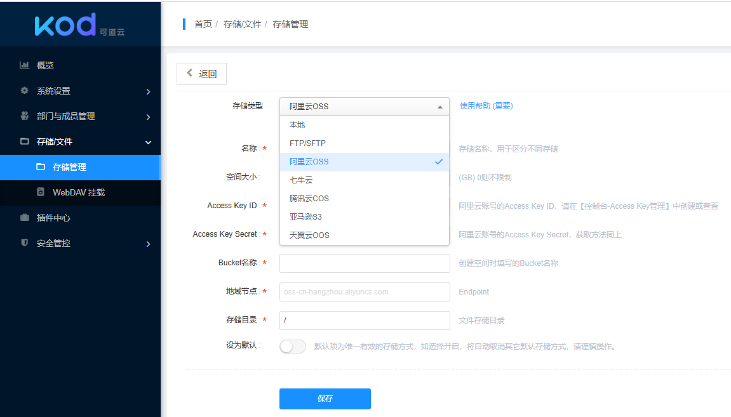731x417 pixels.
Task: Go to 存储/文件 breadcrumb
Action: click(x=242, y=24)
